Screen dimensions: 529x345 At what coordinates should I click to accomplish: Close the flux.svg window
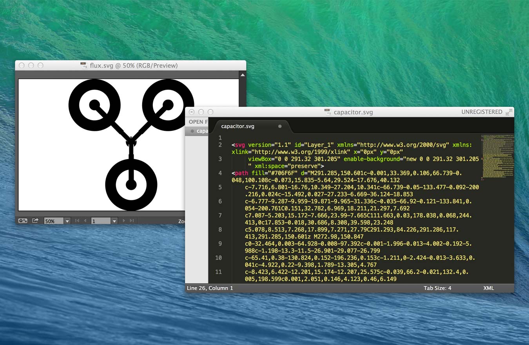click(22, 65)
